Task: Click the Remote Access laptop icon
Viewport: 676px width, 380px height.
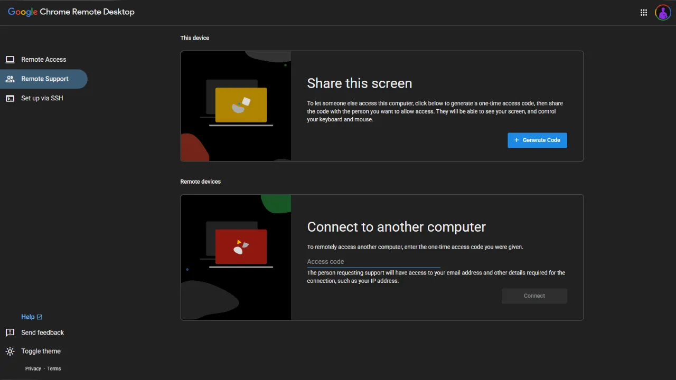Action: point(10,60)
